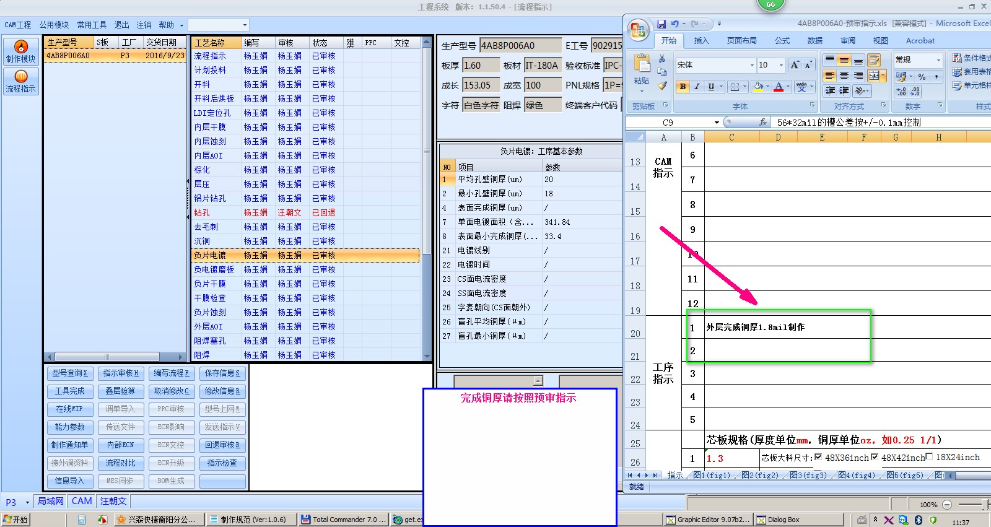The width and height of the screenshot is (991, 527).
Task: Cut selection with scissors icon
Action: pos(661,58)
